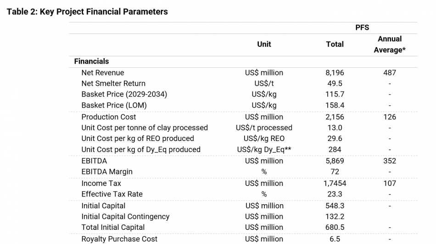Click the Basket Price (2029-2034) label
436x244 pixels.
click(x=124, y=94)
